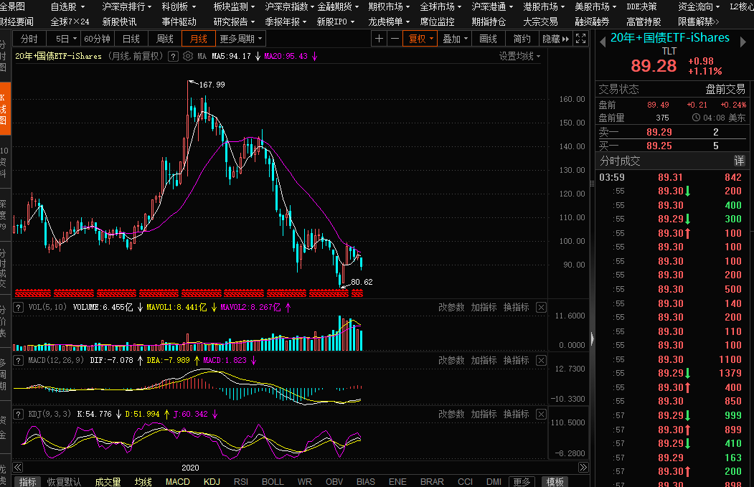The height and width of the screenshot is (487, 754).
Task: Click the zoom in plus icon
Action: (379, 39)
